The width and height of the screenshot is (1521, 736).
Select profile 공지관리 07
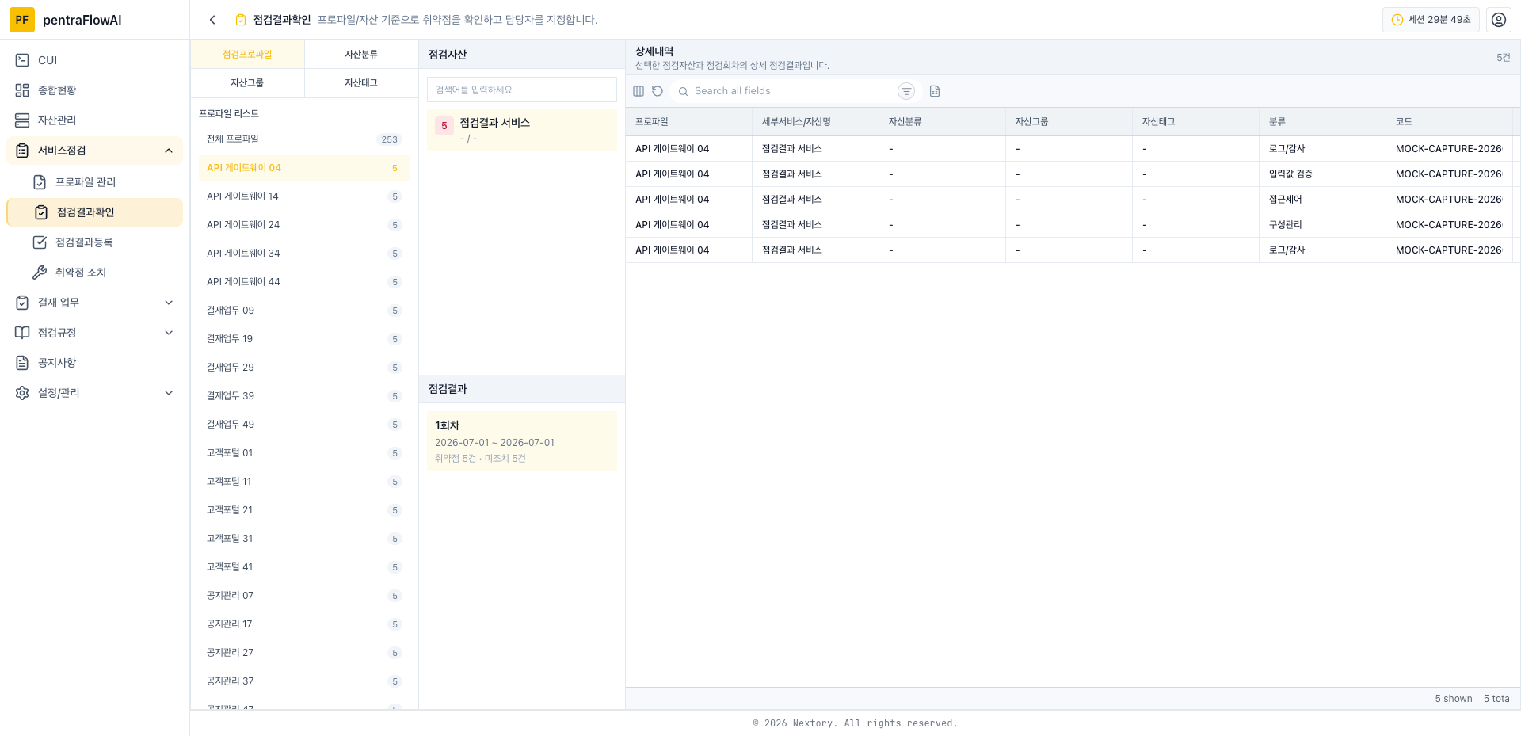point(304,596)
